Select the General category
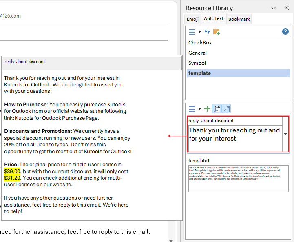294x242 pixels. click(238, 53)
